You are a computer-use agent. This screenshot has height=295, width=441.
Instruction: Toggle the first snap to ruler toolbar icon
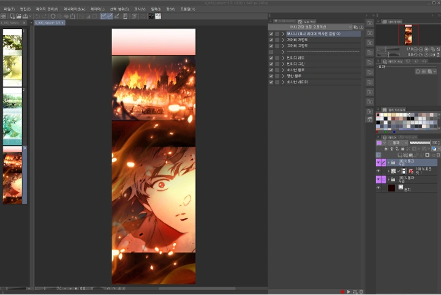(104, 17)
